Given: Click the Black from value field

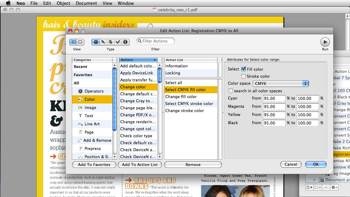Looking at the screenshot, I should [274, 123].
